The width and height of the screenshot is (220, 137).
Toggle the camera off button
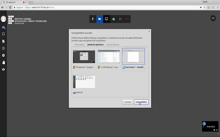(100, 19)
